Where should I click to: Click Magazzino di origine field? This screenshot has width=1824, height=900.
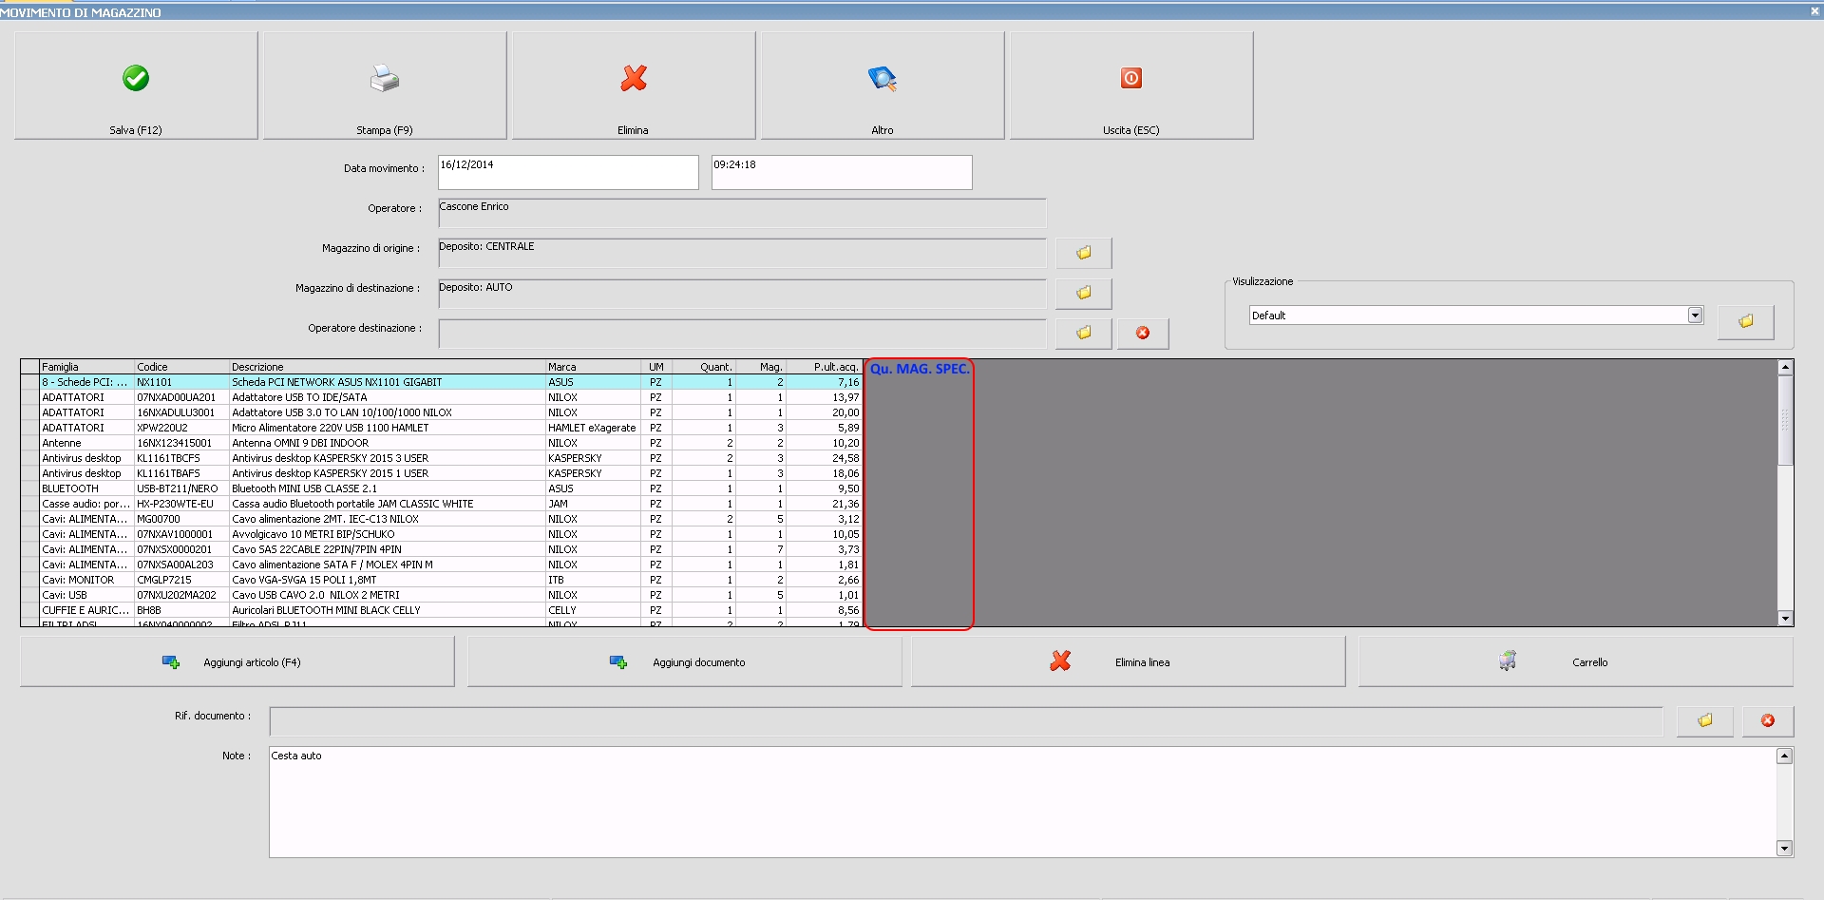click(742, 253)
